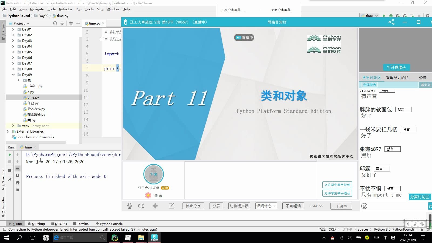
Task: Clear the run console with the trash icon
Action: pyautogui.click(x=18, y=189)
